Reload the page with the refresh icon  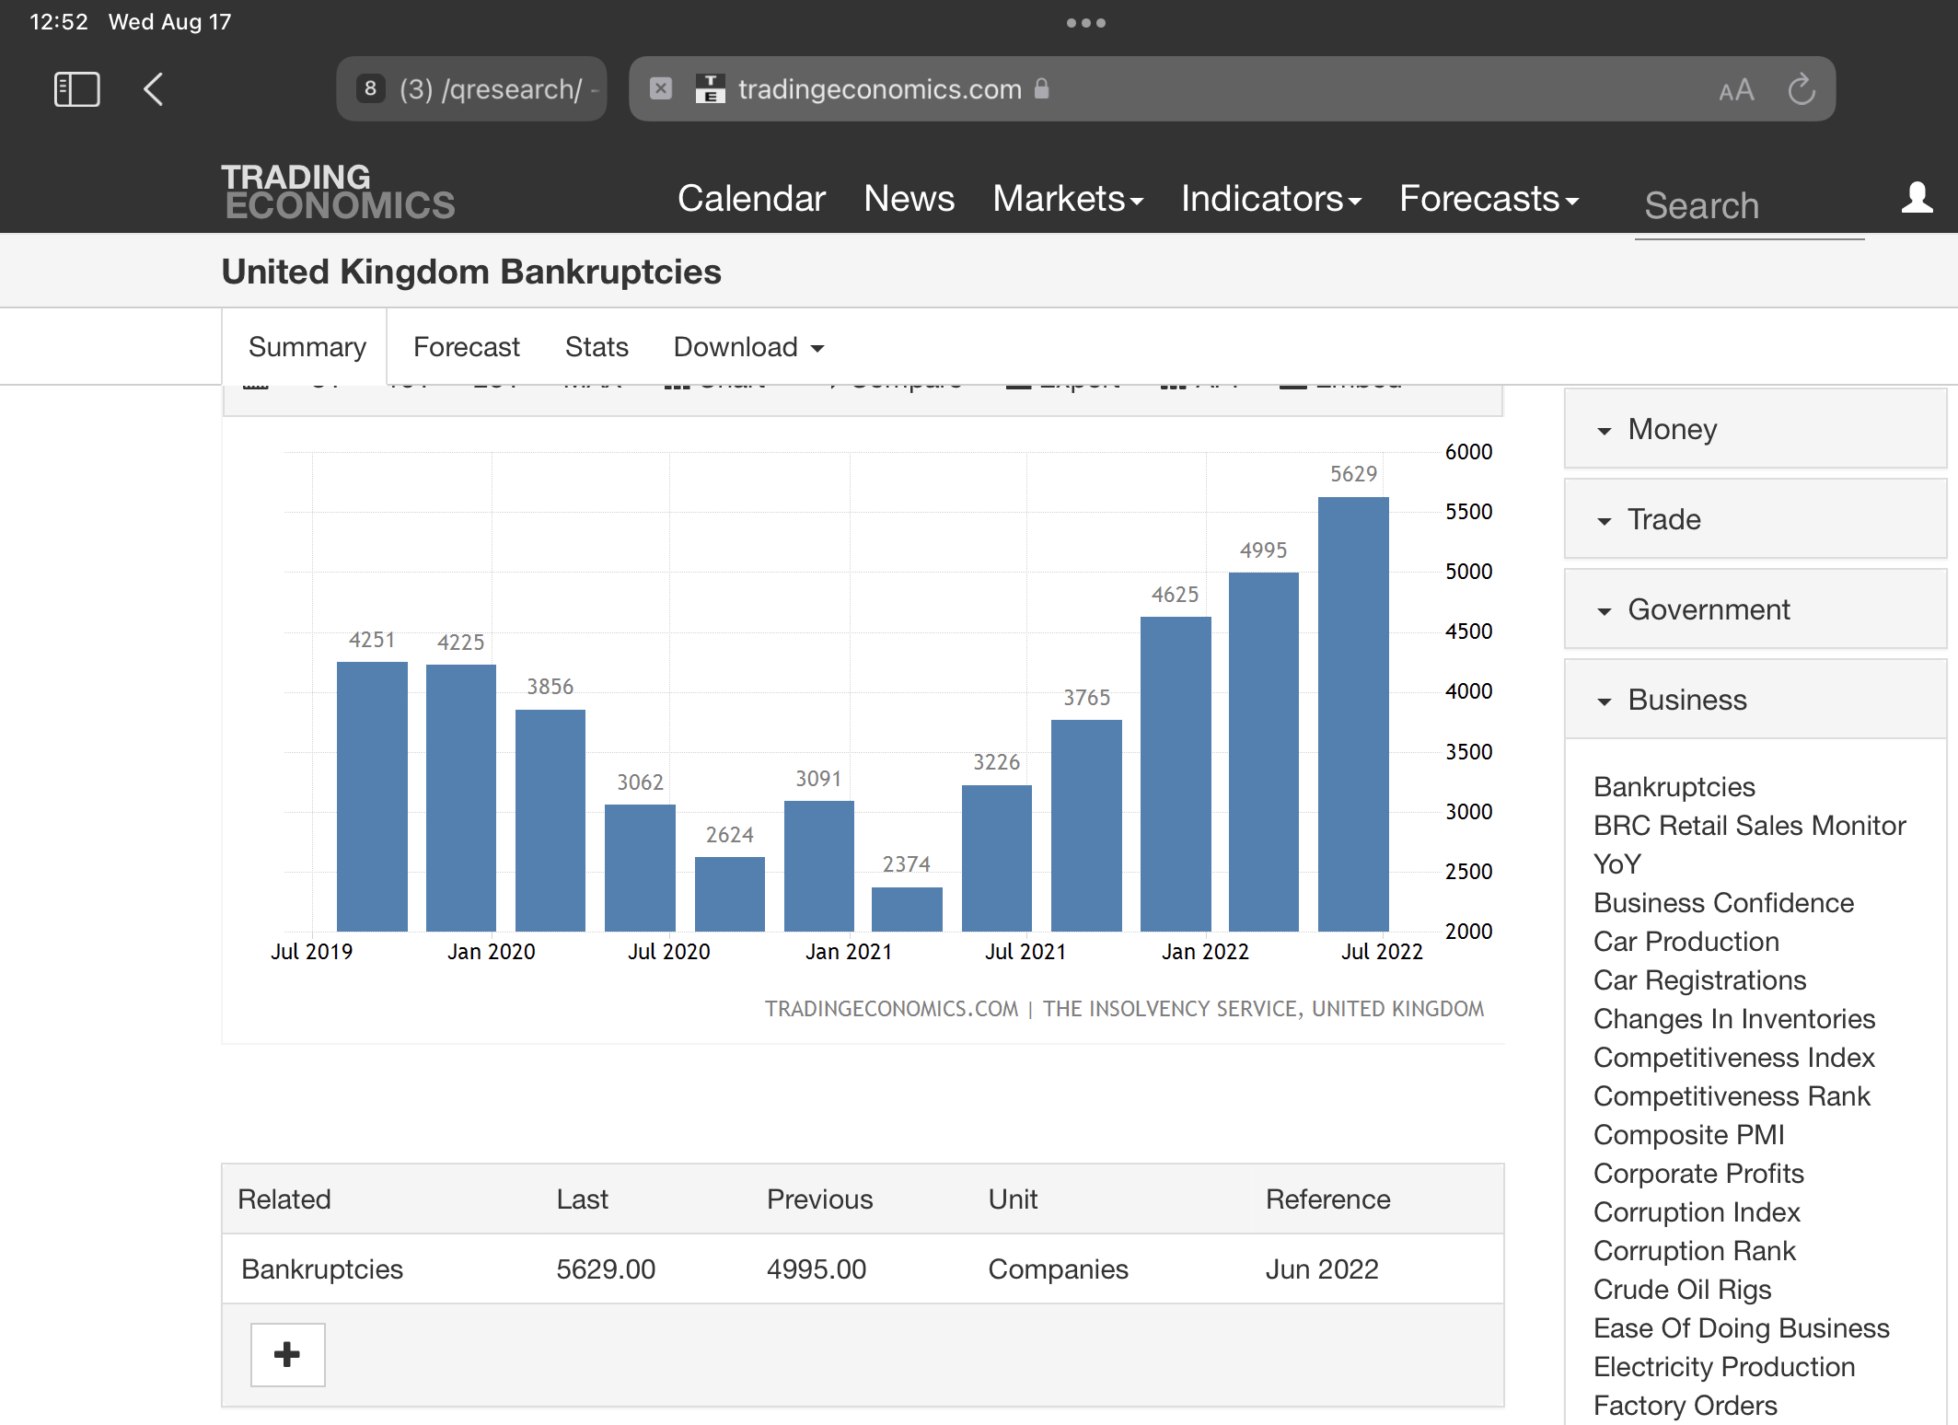point(1802,89)
